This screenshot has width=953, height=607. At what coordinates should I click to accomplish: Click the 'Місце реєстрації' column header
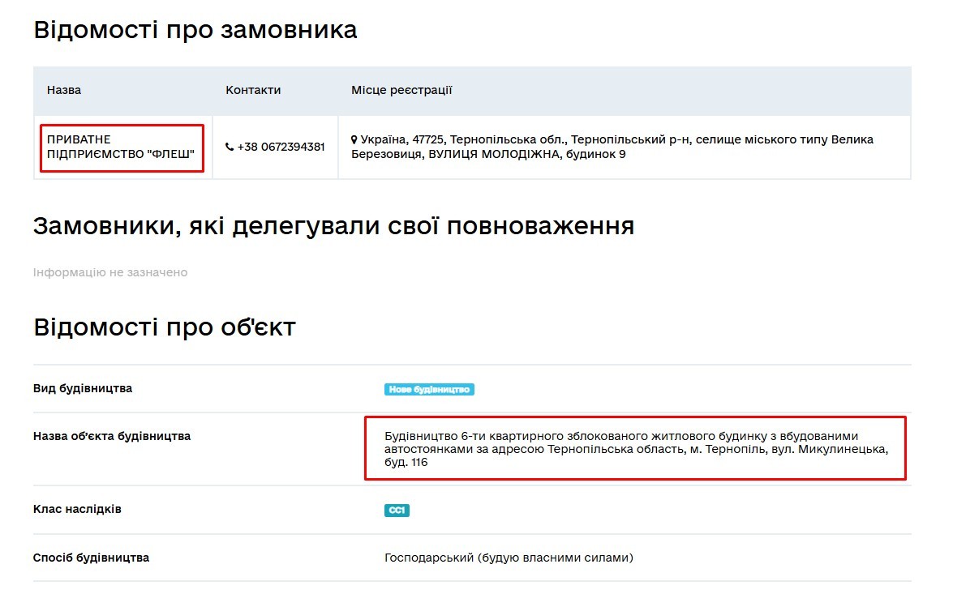[x=401, y=90]
